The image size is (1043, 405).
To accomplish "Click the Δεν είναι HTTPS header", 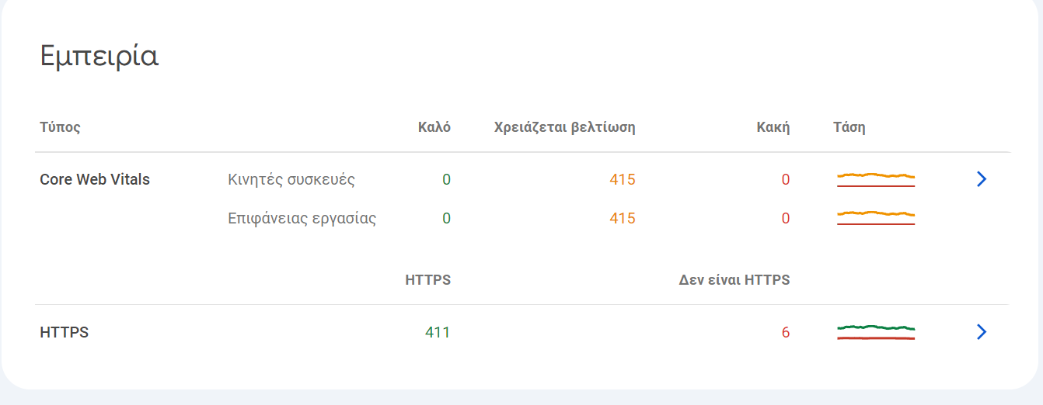I will pyautogui.click(x=734, y=280).
